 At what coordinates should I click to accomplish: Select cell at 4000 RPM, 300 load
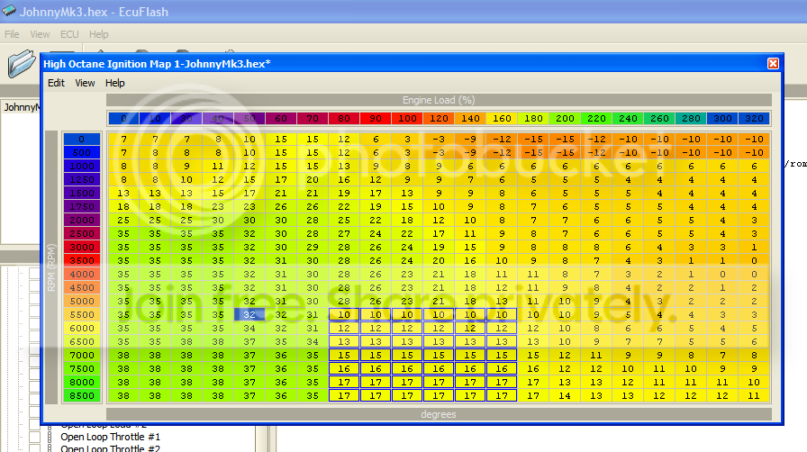722,274
